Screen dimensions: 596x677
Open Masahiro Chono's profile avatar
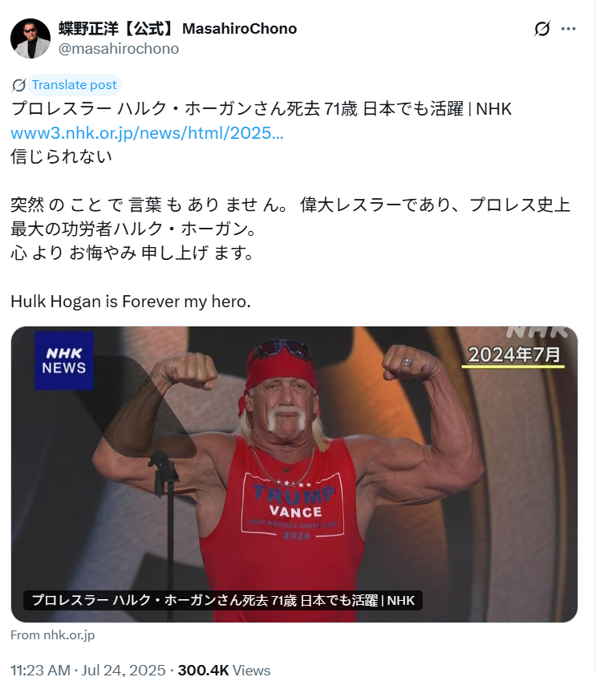[x=30, y=39]
